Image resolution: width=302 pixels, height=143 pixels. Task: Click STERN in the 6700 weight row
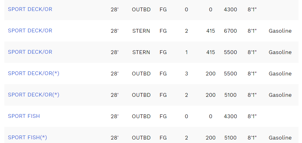141,31
